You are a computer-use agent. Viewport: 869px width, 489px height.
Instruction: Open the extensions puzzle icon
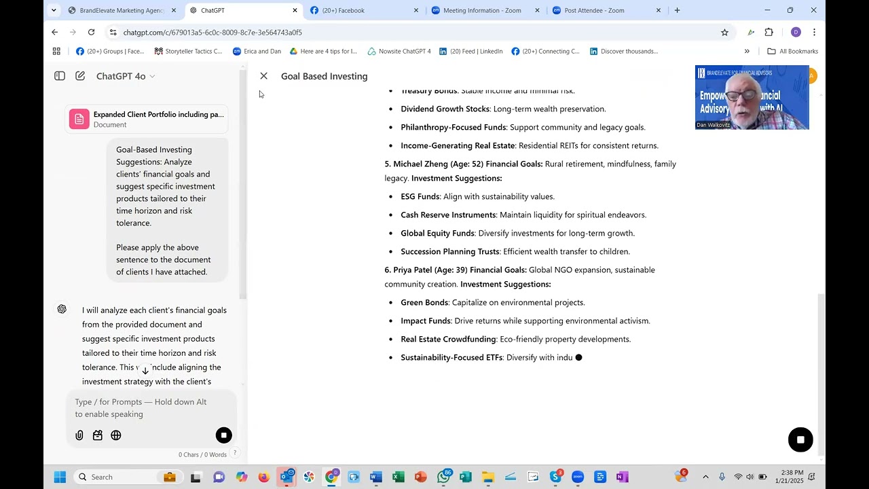(769, 32)
